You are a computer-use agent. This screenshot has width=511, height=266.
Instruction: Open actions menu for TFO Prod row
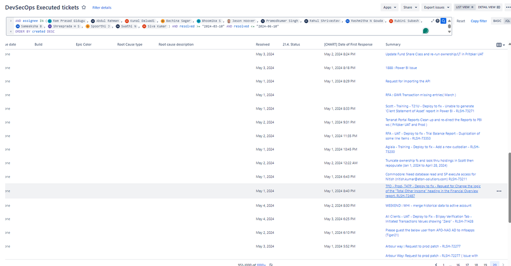tap(499, 191)
